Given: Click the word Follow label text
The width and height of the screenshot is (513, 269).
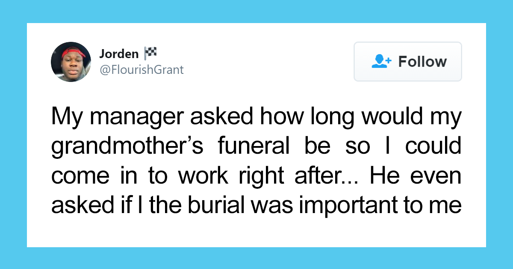Looking at the screenshot, I should coord(422,61).
